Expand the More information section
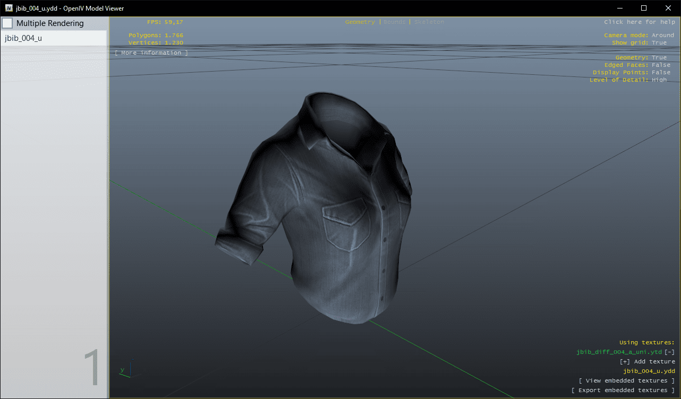The height and width of the screenshot is (399, 681). [x=151, y=53]
